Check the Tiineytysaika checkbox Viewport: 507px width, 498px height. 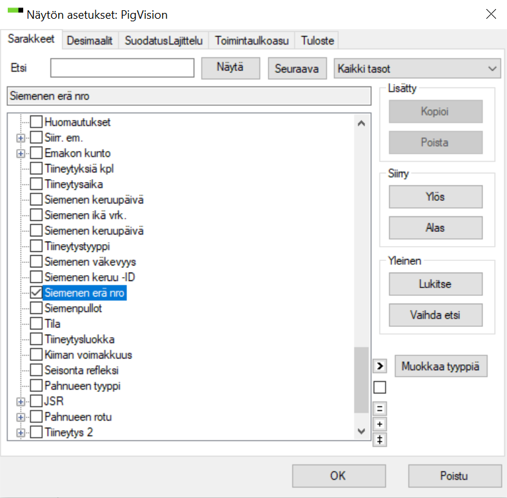(x=36, y=184)
